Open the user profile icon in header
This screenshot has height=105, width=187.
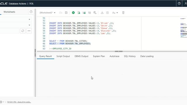point(186,3)
